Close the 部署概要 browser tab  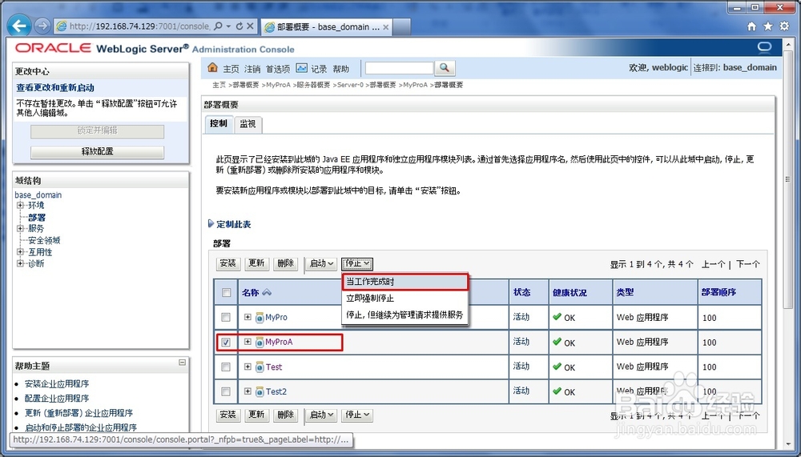point(386,27)
